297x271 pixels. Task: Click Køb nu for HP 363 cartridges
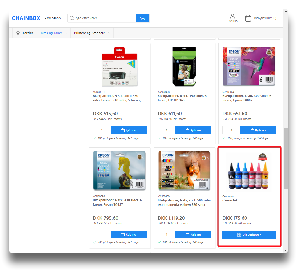click(193, 130)
